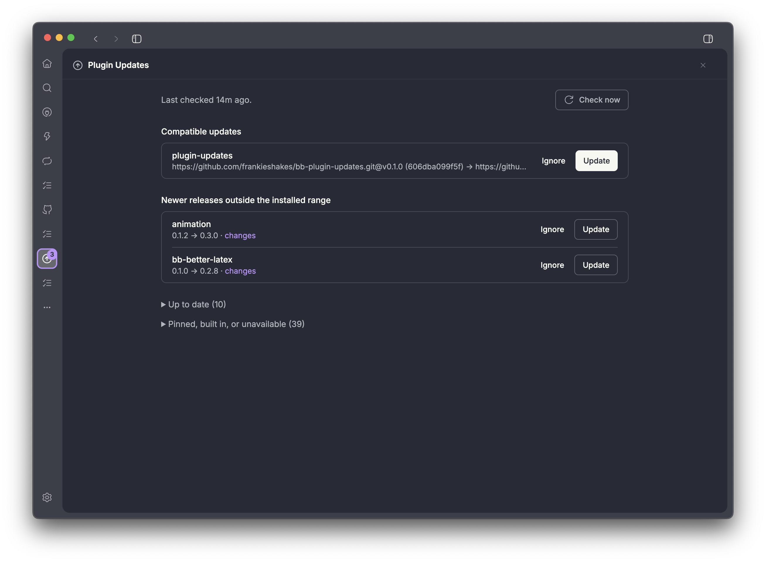Click the Check now button
The width and height of the screenshot is (766, 562).
click(592, 100)
